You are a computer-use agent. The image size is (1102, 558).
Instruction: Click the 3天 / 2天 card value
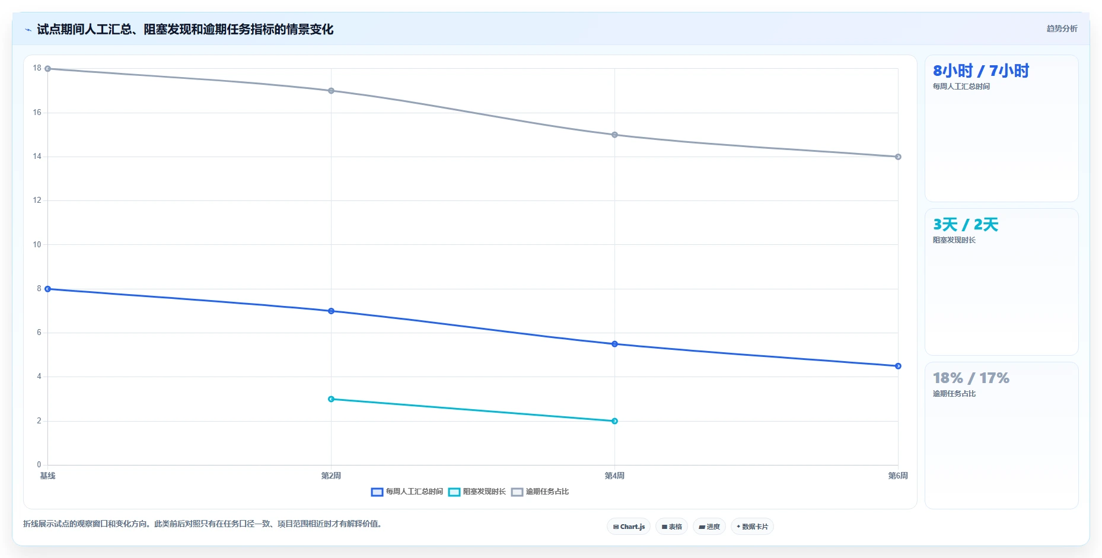click(x=966, y=225)
